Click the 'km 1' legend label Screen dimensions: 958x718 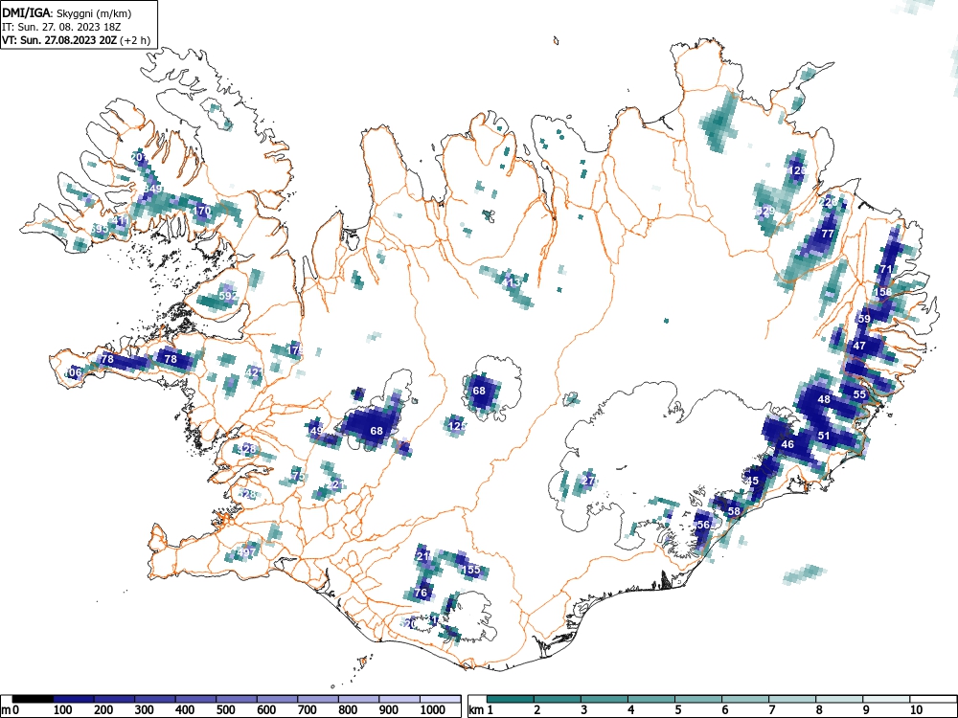[x=481, y=709]
